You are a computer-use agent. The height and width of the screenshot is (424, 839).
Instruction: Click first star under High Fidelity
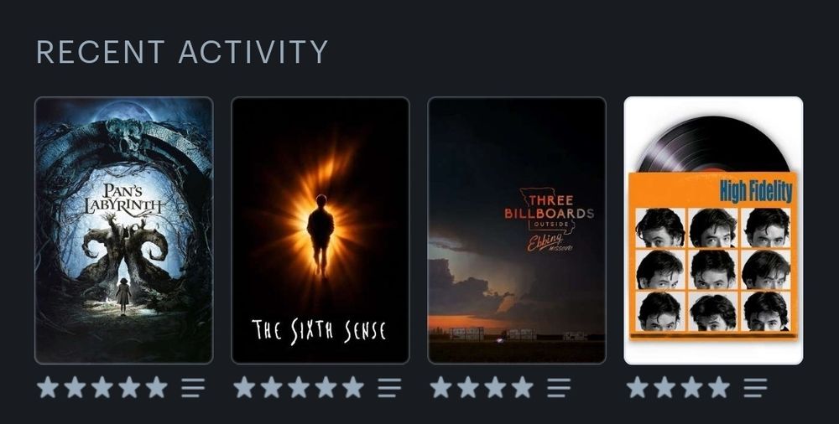[638, 387]
